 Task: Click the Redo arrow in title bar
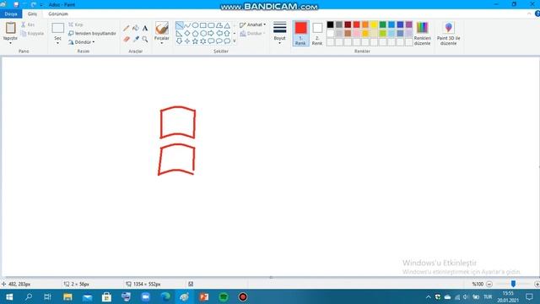[34, 5]
